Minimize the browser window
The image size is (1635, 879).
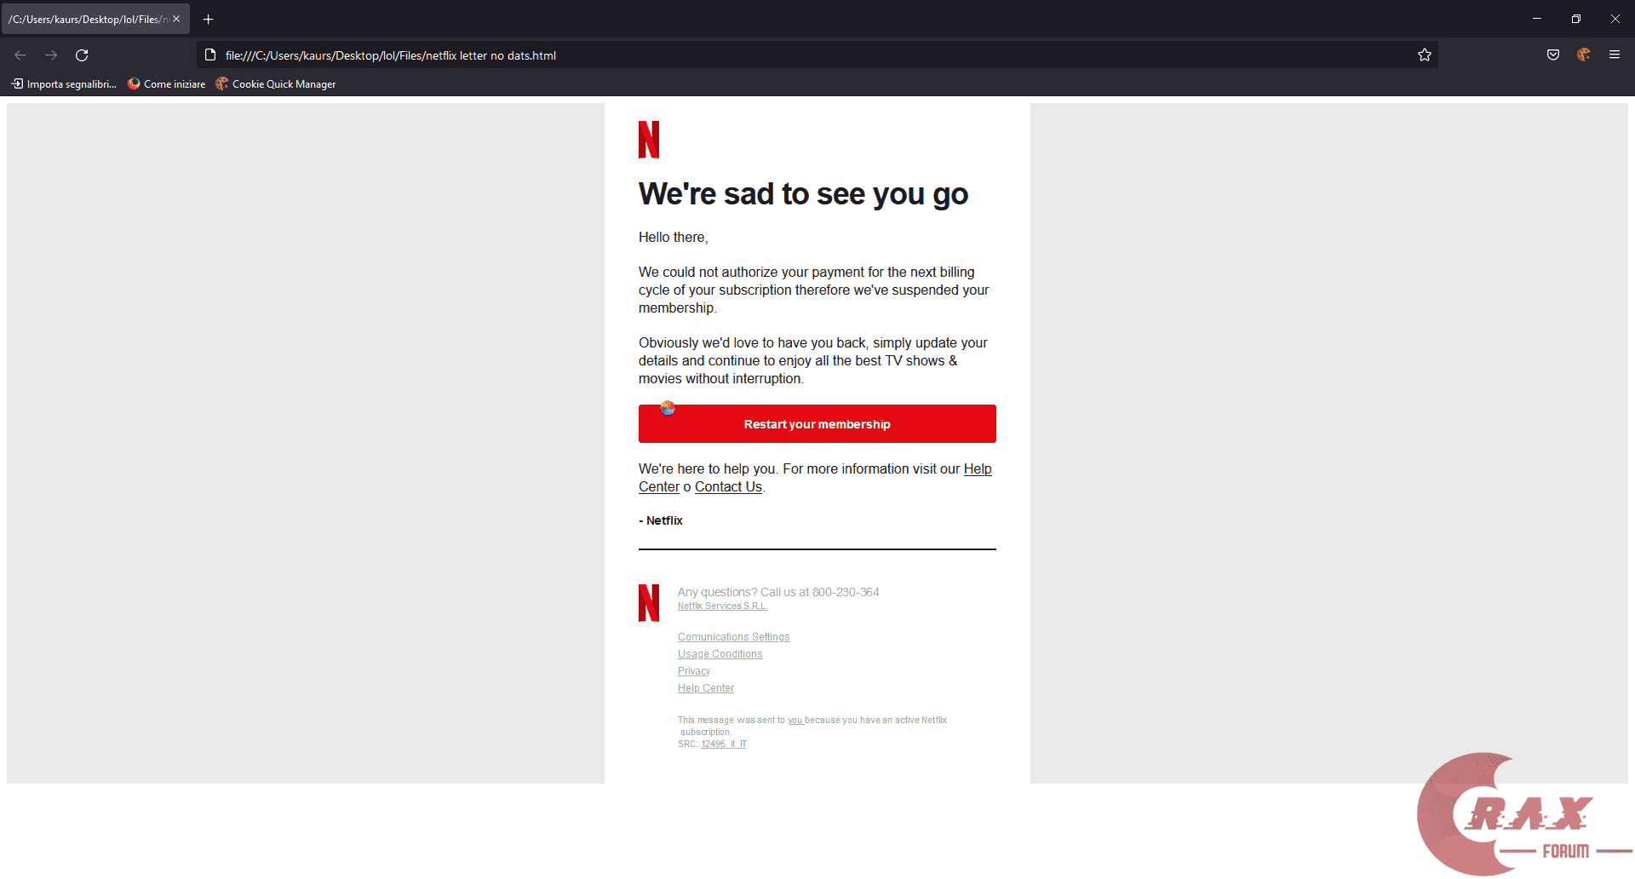(1537, 19)
